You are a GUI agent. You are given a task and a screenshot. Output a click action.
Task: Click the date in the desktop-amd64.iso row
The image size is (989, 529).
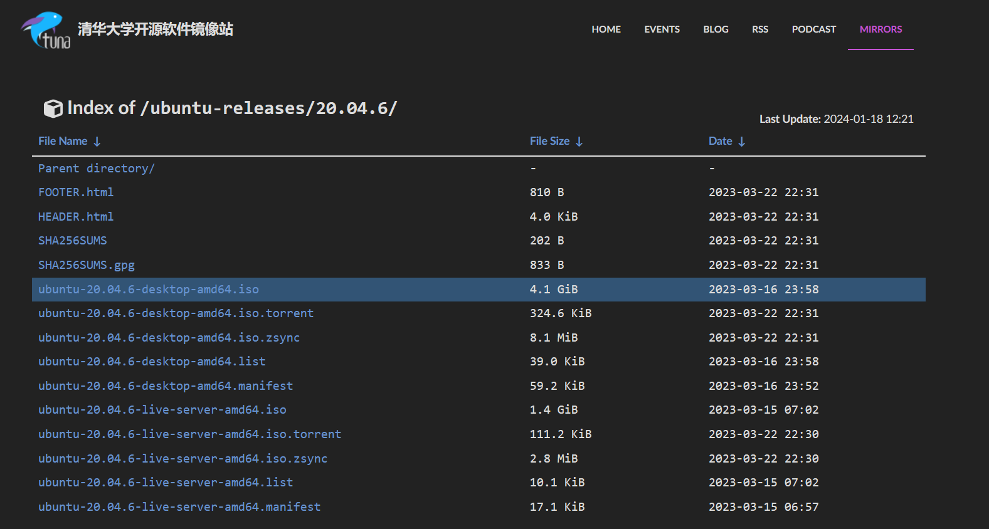pos(763,290)
